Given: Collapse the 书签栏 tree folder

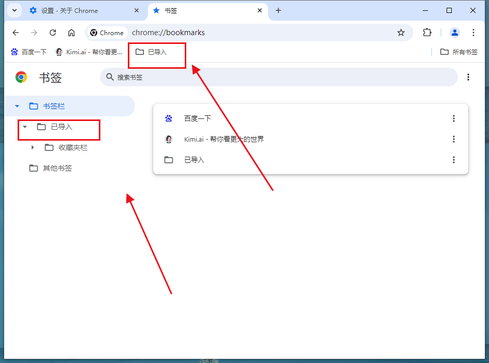Looking at the screenshot, I should [x=17, y=106].
